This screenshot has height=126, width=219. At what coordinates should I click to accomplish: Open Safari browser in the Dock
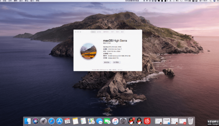pyautogui.click(x=51, y=121)
